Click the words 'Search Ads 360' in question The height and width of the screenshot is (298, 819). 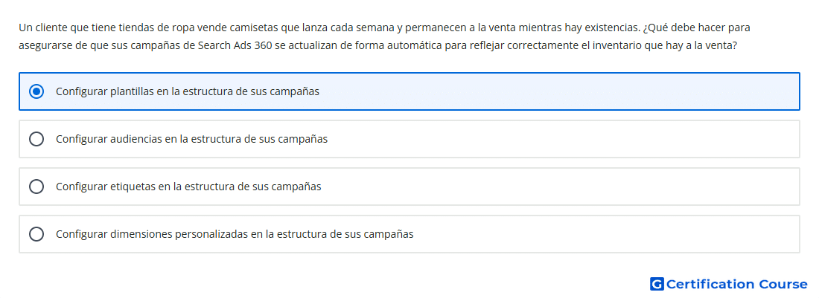(x=235, y=45)
